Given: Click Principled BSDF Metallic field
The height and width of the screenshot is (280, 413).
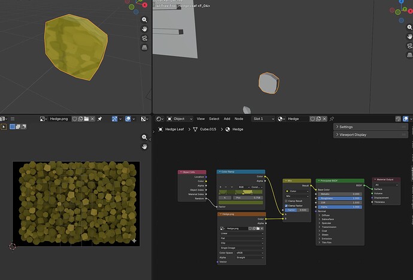Looking at the screenshot, I should [340, 194].
